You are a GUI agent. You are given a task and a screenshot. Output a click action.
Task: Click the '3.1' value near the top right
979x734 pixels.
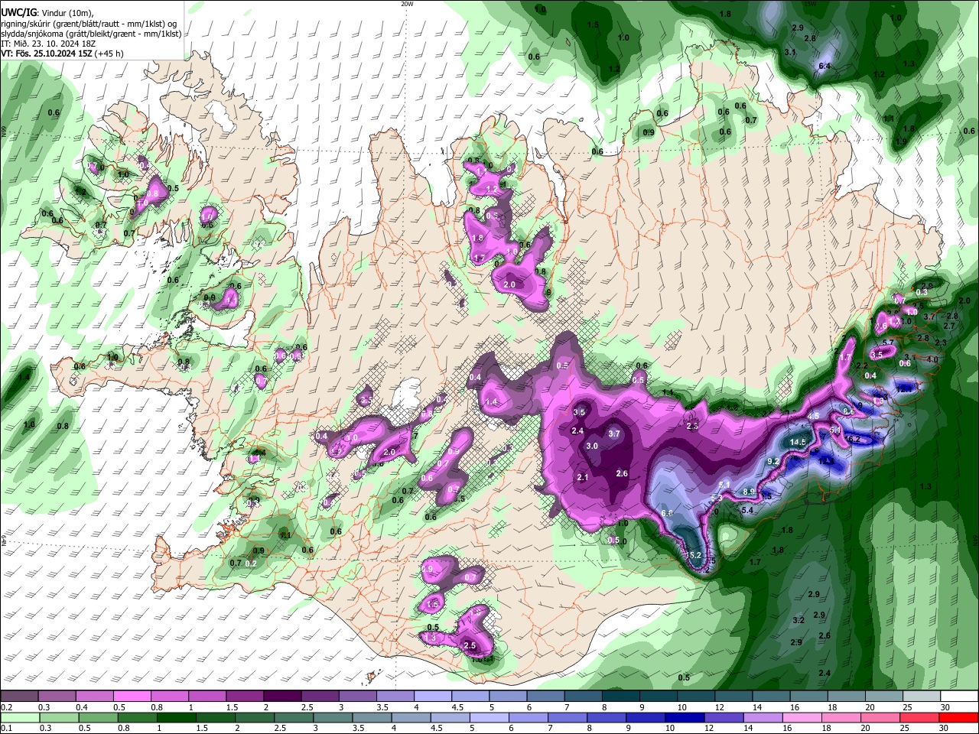click(791, 52)
